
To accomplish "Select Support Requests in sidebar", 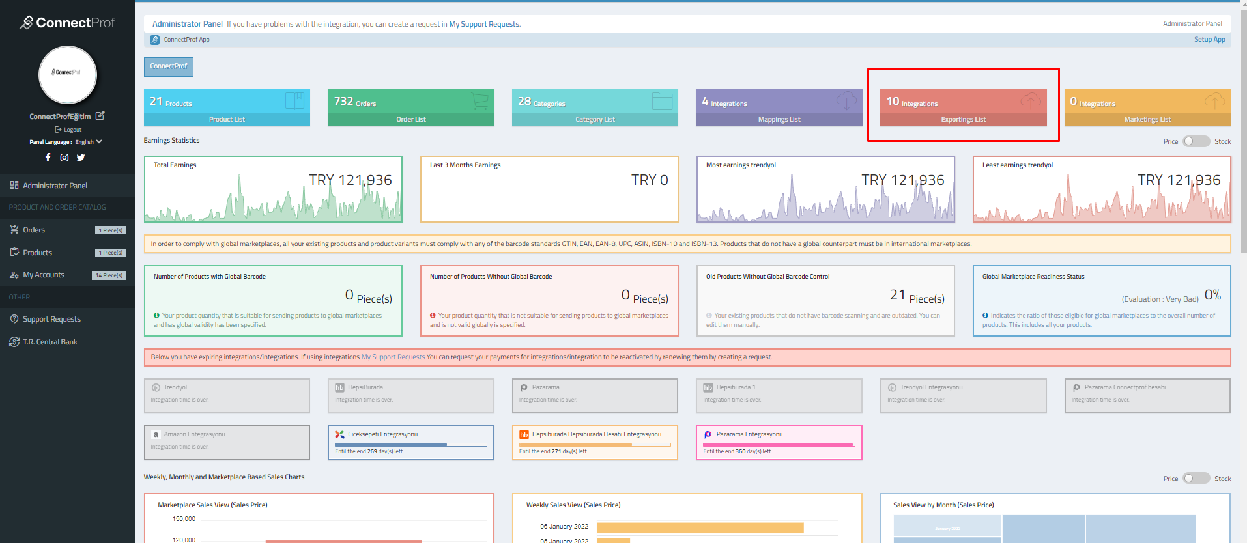I will (51, 319).
